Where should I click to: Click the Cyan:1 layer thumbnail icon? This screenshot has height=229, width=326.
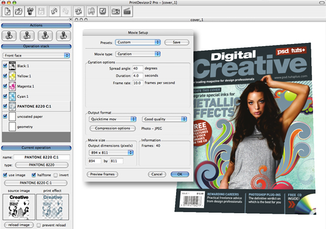(x=12, y=96)
